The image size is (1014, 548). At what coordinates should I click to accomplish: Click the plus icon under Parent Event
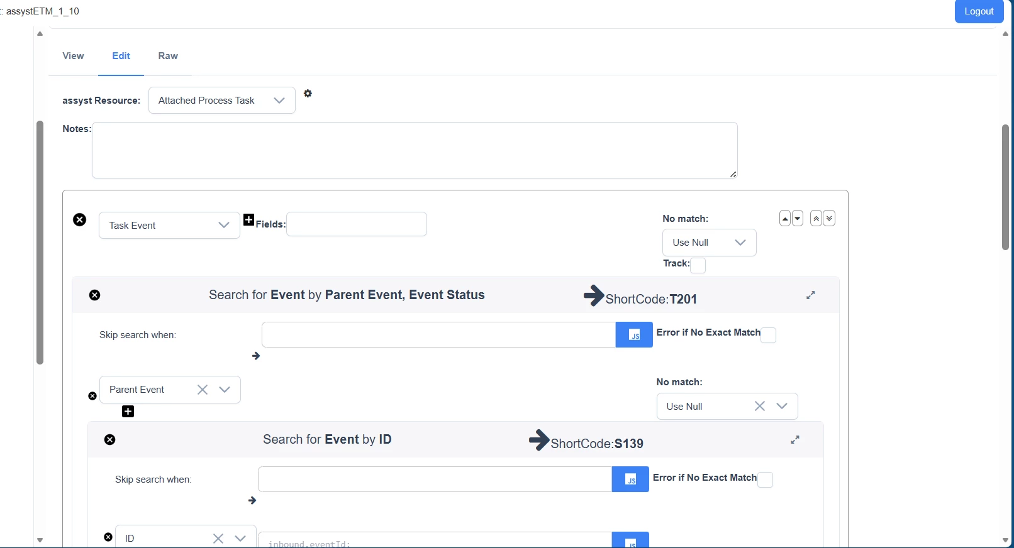pos(128,412)
